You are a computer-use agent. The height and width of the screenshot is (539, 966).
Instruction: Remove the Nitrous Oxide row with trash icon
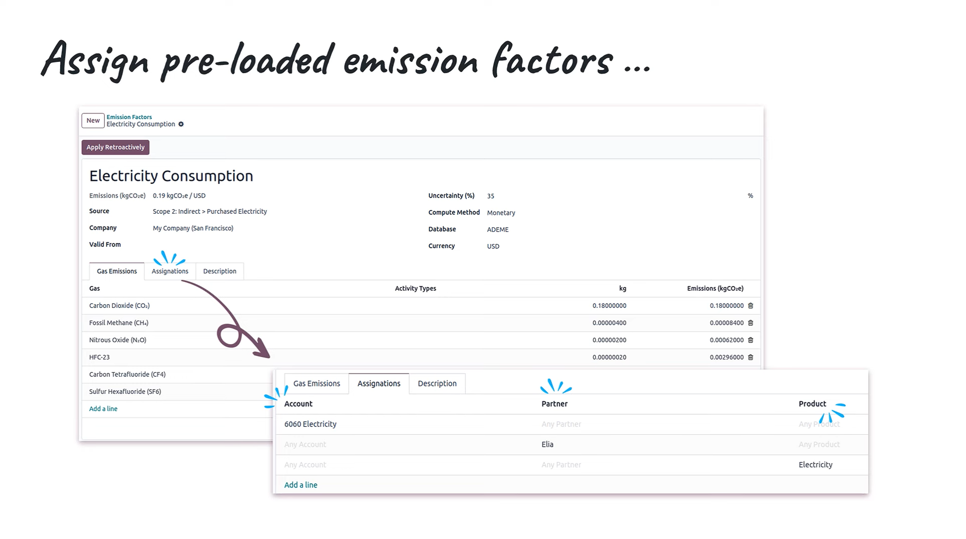click(750, 340)
